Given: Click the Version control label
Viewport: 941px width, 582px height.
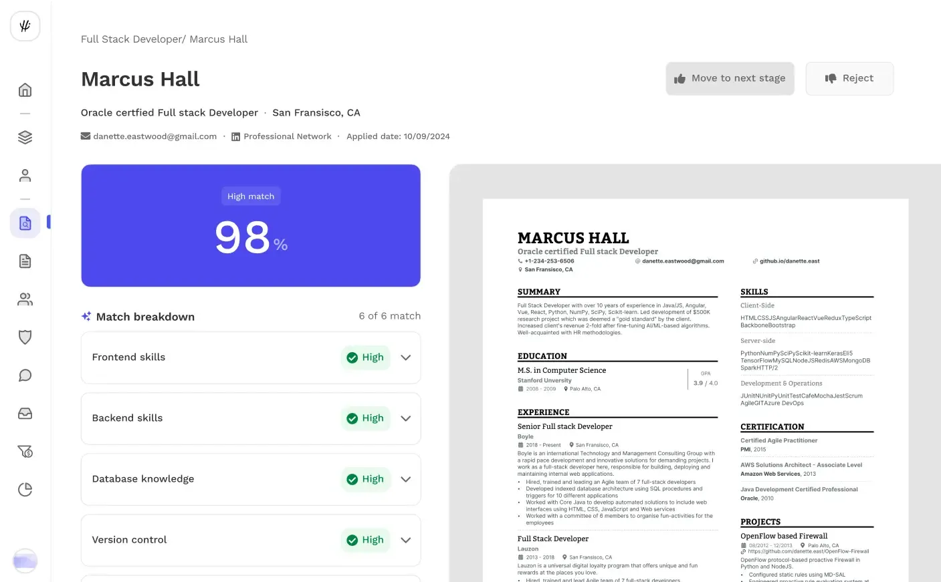Looking at the screenshot, I should (x=129, y=540).
